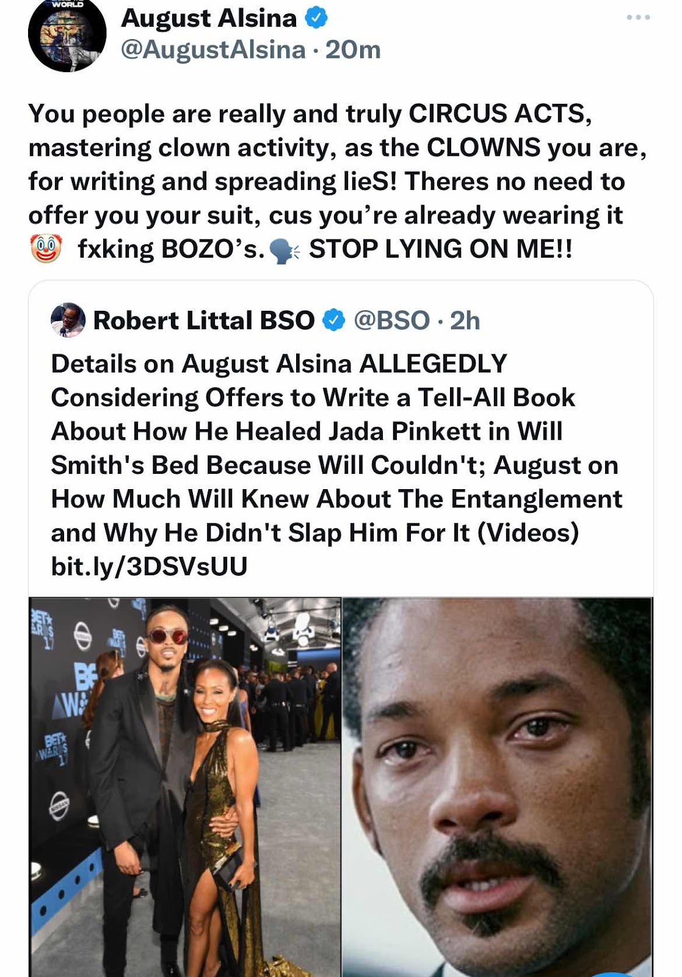Screen dimensions: 682x977
Task: Open the @AugustAlsina handle
Action: click(x=213, y=49)
